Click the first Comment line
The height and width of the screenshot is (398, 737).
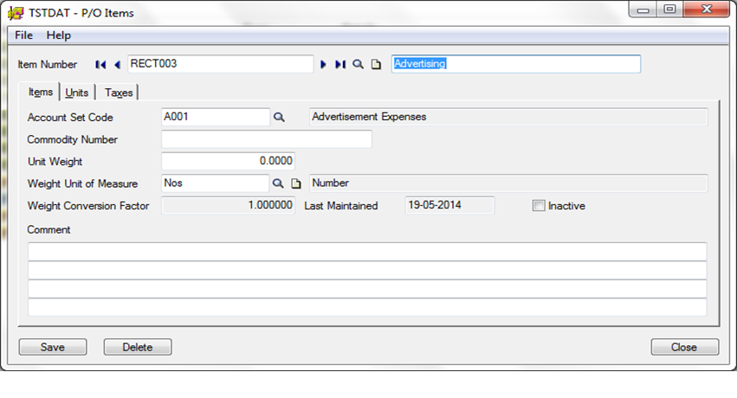click(x=367, y=252)
